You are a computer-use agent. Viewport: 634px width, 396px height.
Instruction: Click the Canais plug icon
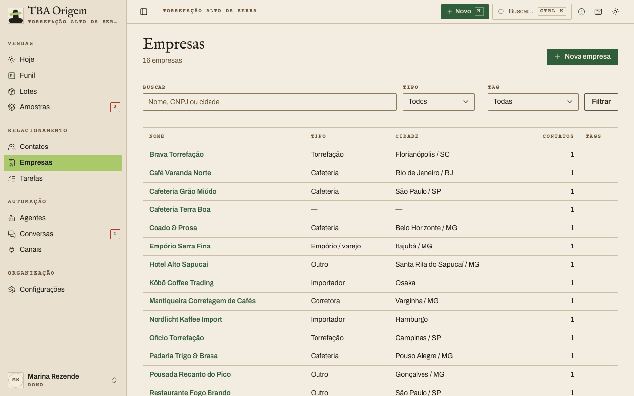point(12,249)
